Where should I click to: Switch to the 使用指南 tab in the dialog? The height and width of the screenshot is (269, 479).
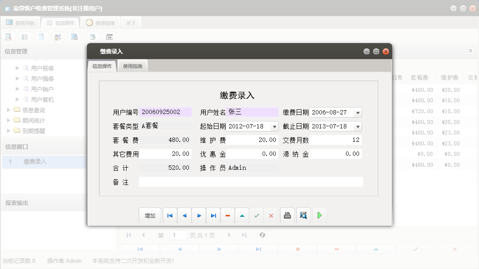coord(132,65)
